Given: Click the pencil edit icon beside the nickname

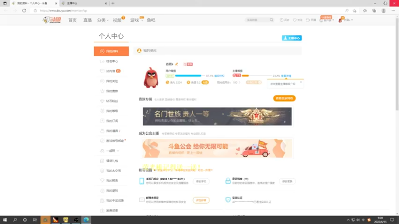Looking at the screenshot, I should coord(177,64).
